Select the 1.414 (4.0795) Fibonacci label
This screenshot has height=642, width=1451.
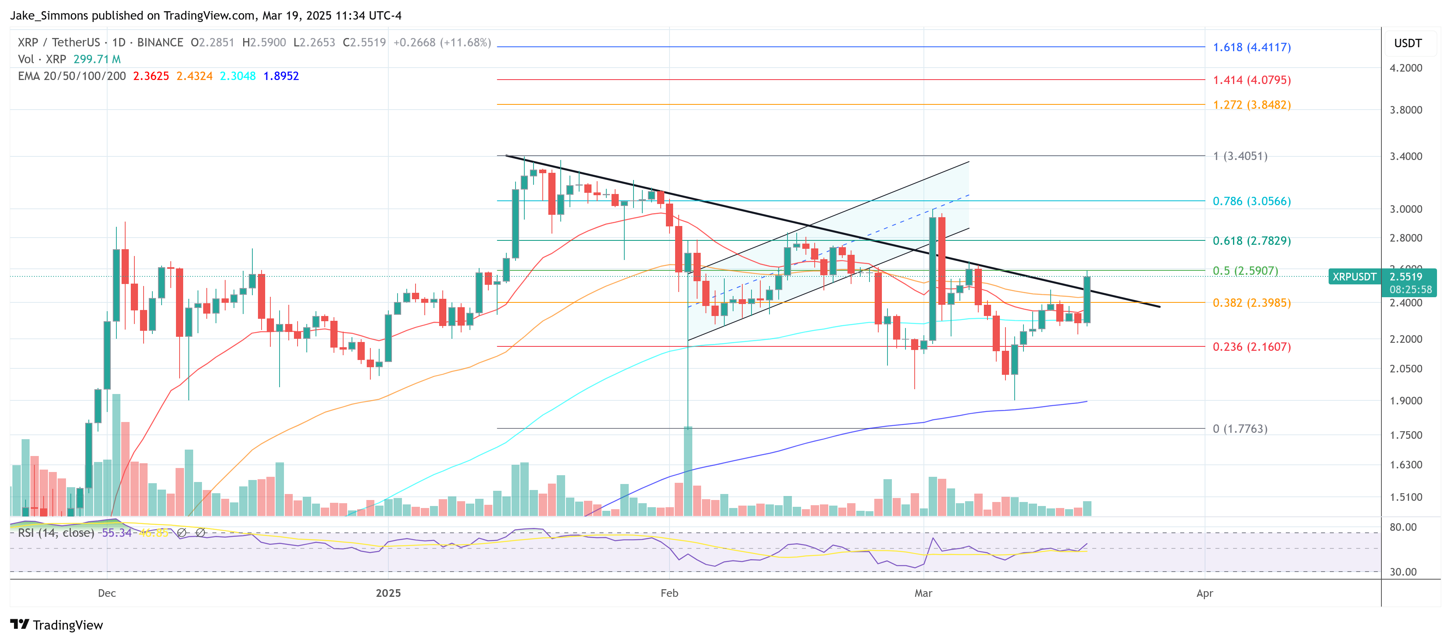[1251, 80]
